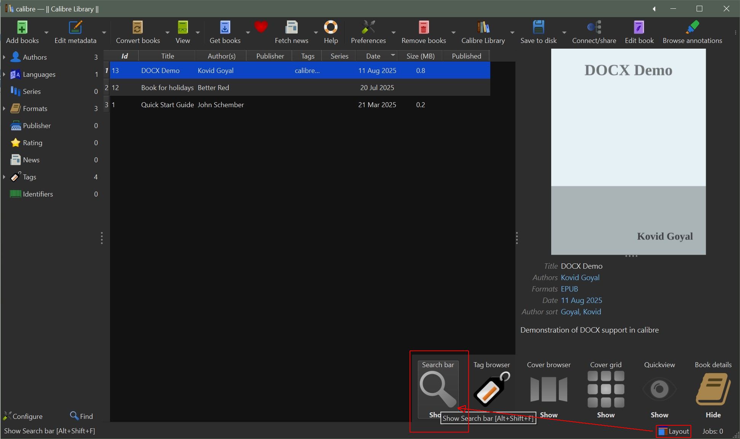Open the Add books dropdown arrow

coord(46,33)
